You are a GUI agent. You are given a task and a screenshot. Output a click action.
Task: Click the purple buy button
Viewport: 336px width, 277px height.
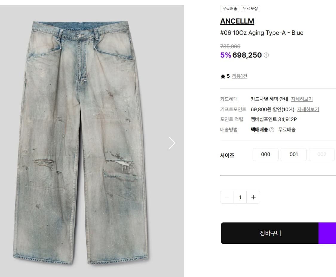click(327, 233)
